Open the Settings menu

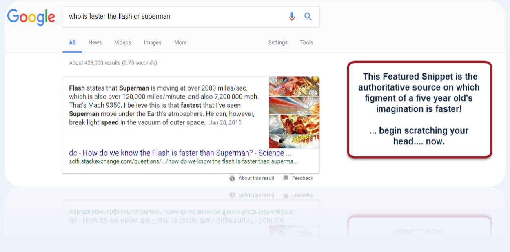tap(278, 42)
